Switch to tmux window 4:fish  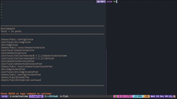pos(64,96)
